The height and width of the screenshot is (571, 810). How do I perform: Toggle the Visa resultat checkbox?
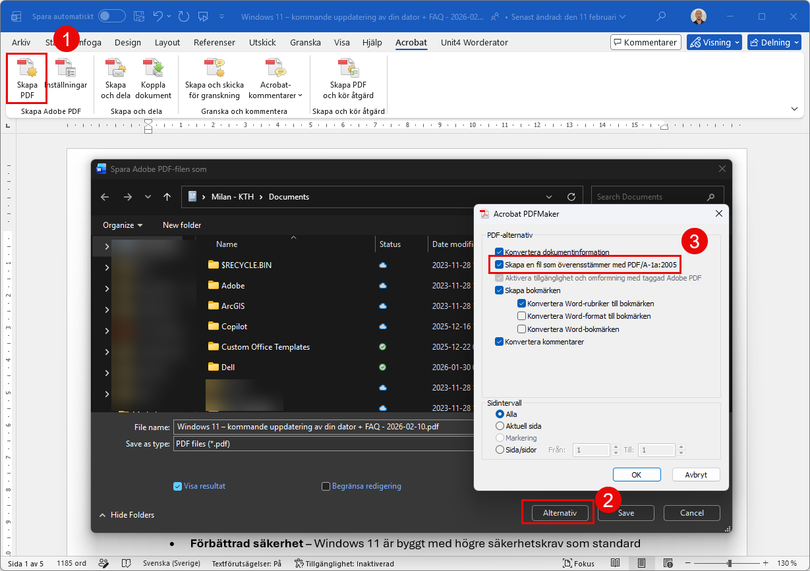coord(177,486)
